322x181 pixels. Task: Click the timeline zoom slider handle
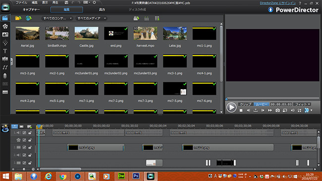[x=24, y=169]
